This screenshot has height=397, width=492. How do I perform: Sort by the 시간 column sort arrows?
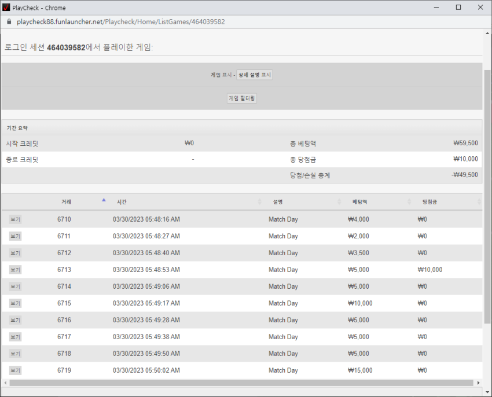click(259, 202)
